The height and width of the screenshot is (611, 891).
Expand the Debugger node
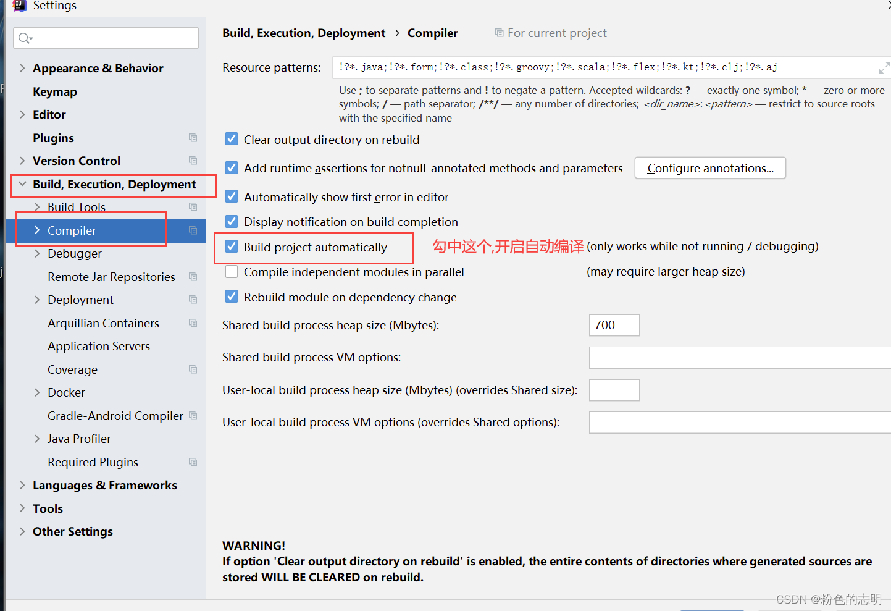pyautogui.click(x=37, y=253)
